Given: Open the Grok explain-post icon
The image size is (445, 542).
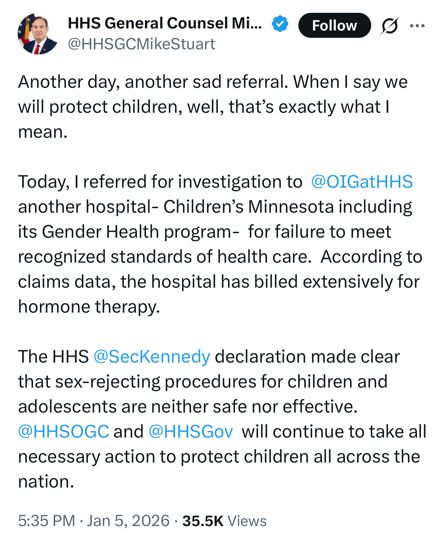Looking at the screenshot, I should (389, 26).
